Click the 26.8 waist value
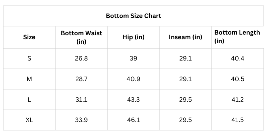 click(x=81, y=59)
